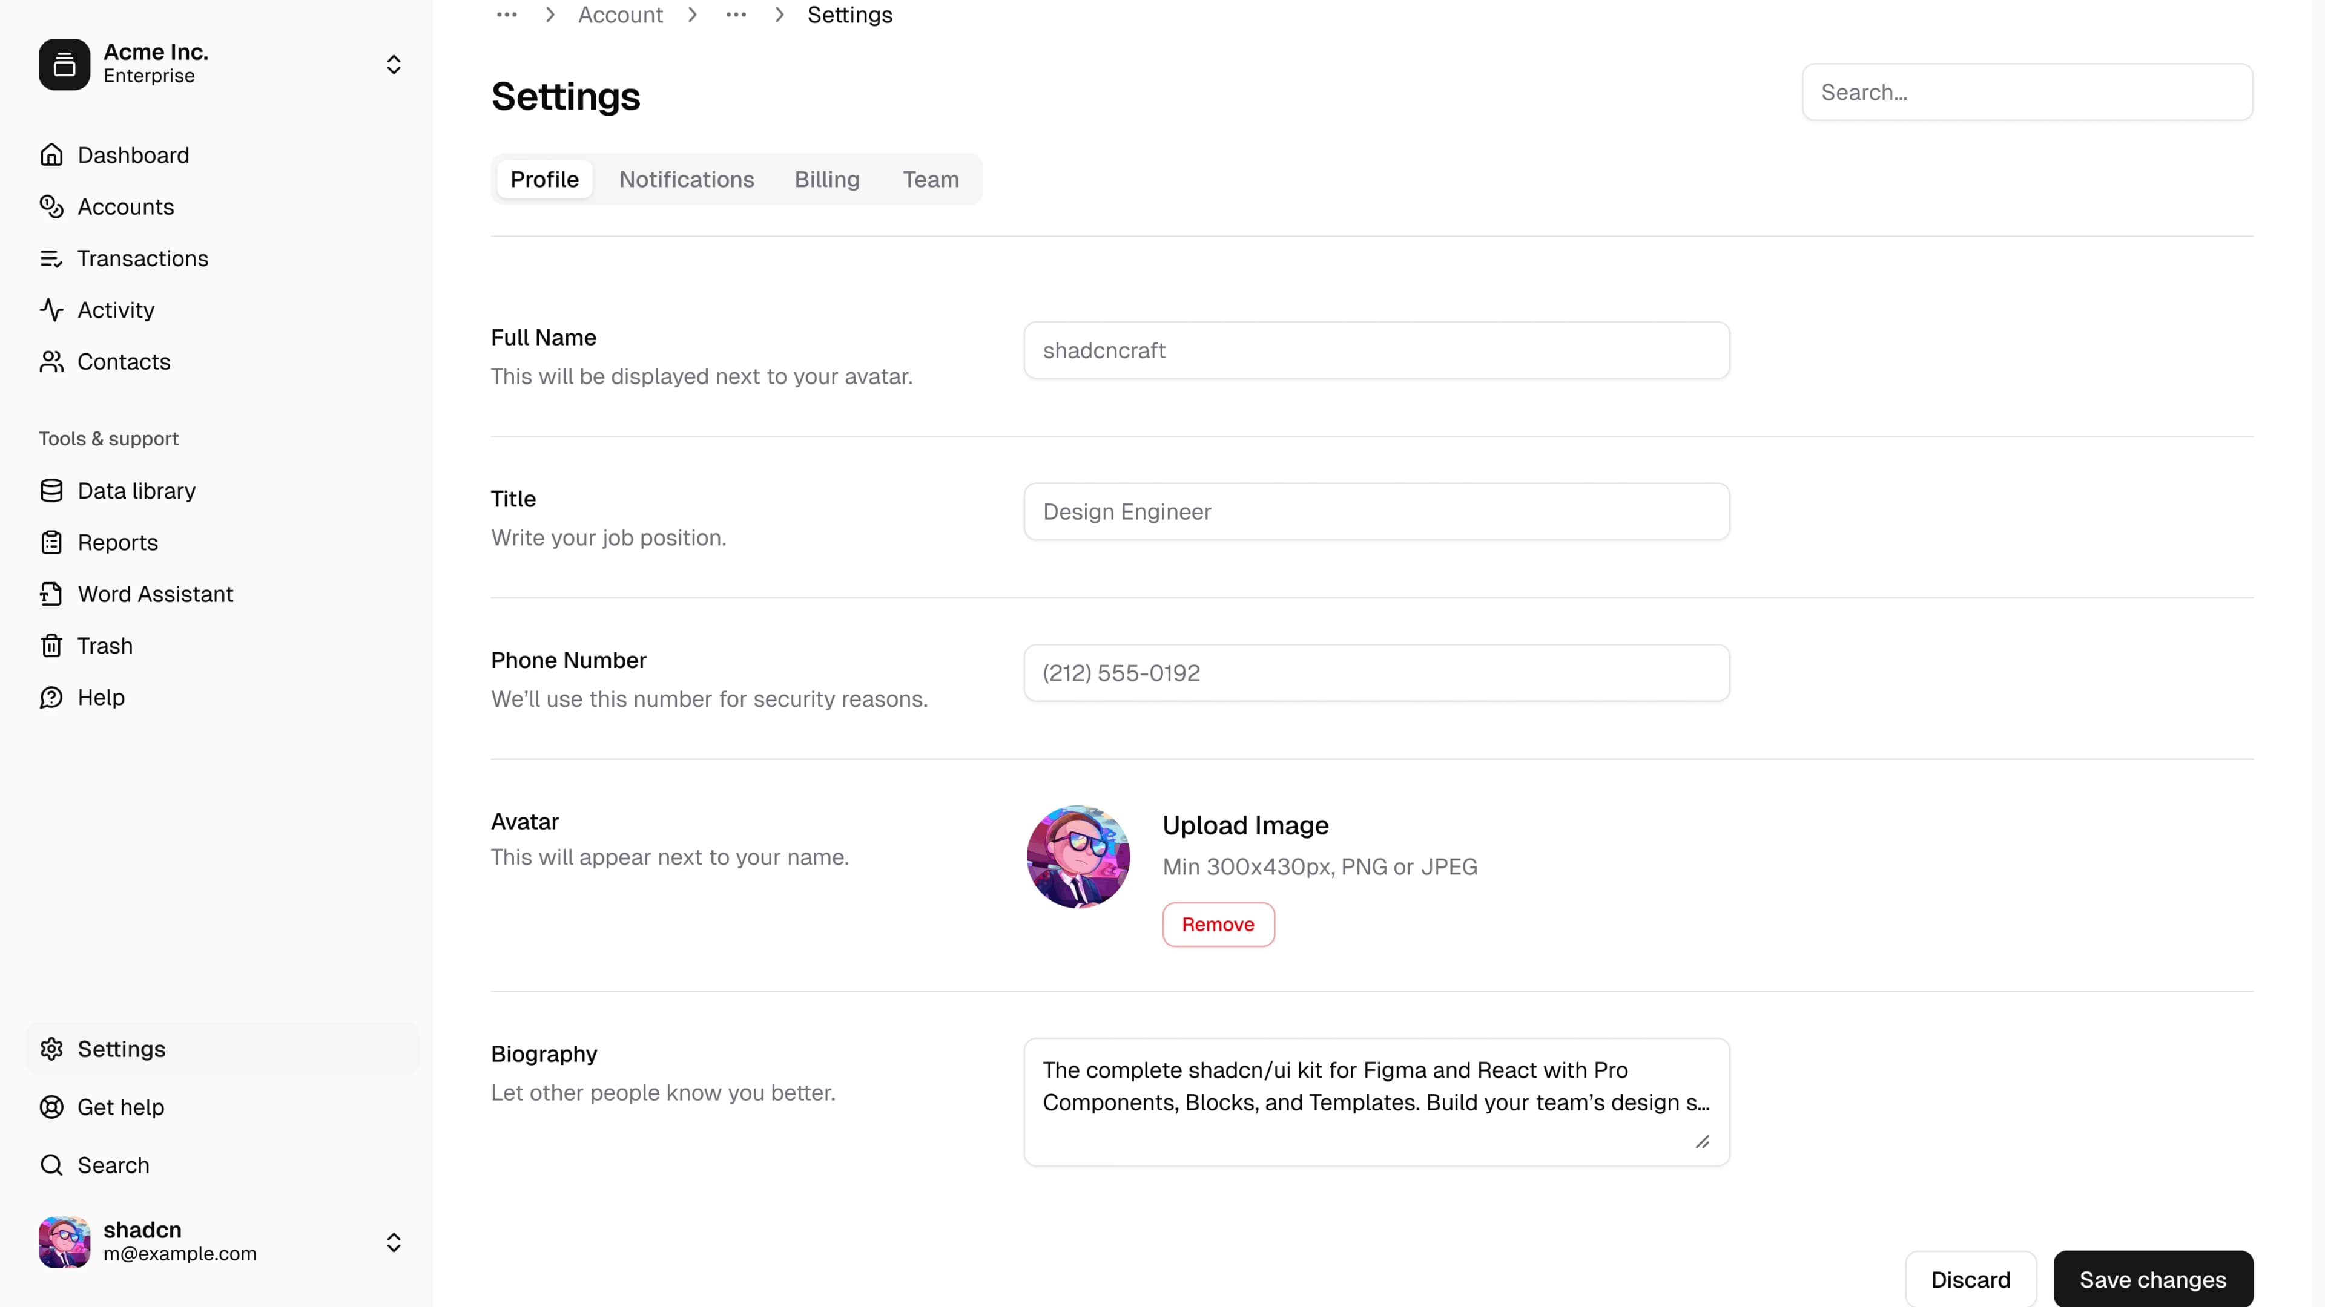Click the avatar profile thumbnail

click(1077, 856)
